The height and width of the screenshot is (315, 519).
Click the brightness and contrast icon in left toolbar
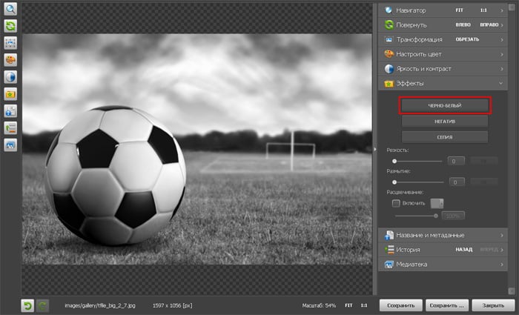11,77
